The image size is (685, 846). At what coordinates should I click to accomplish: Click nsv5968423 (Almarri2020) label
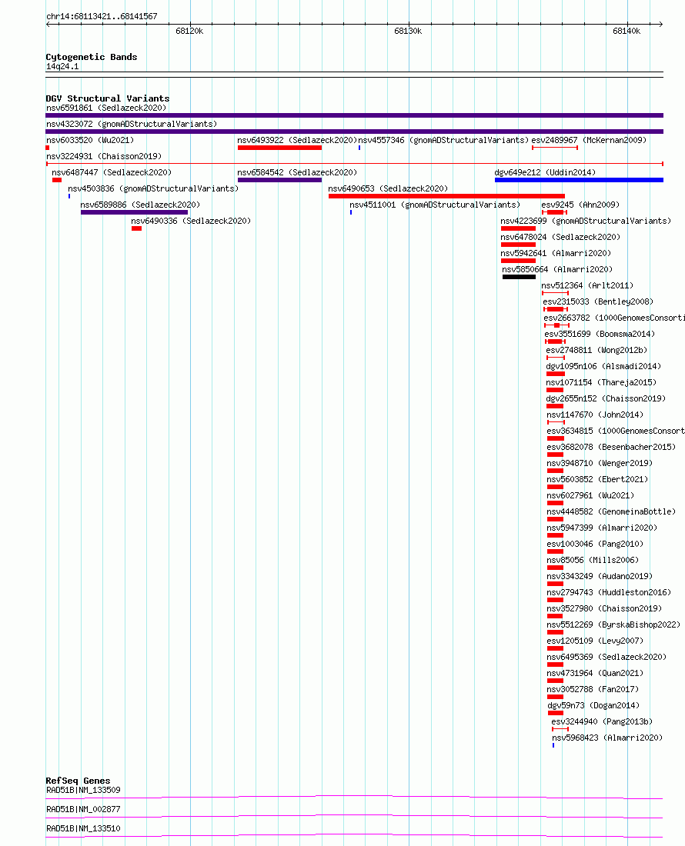point(607,739)
